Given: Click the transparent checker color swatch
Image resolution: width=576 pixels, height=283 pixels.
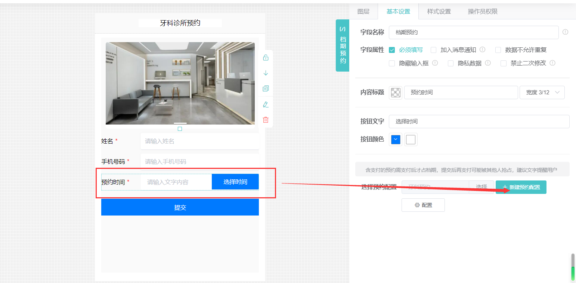Looking at the screenshot, I should tap(396, 92).
